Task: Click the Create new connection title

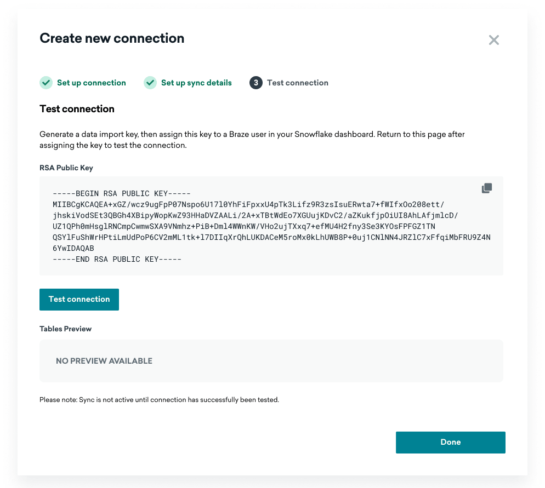Action: pyautogui.click(x=112, y=38)
